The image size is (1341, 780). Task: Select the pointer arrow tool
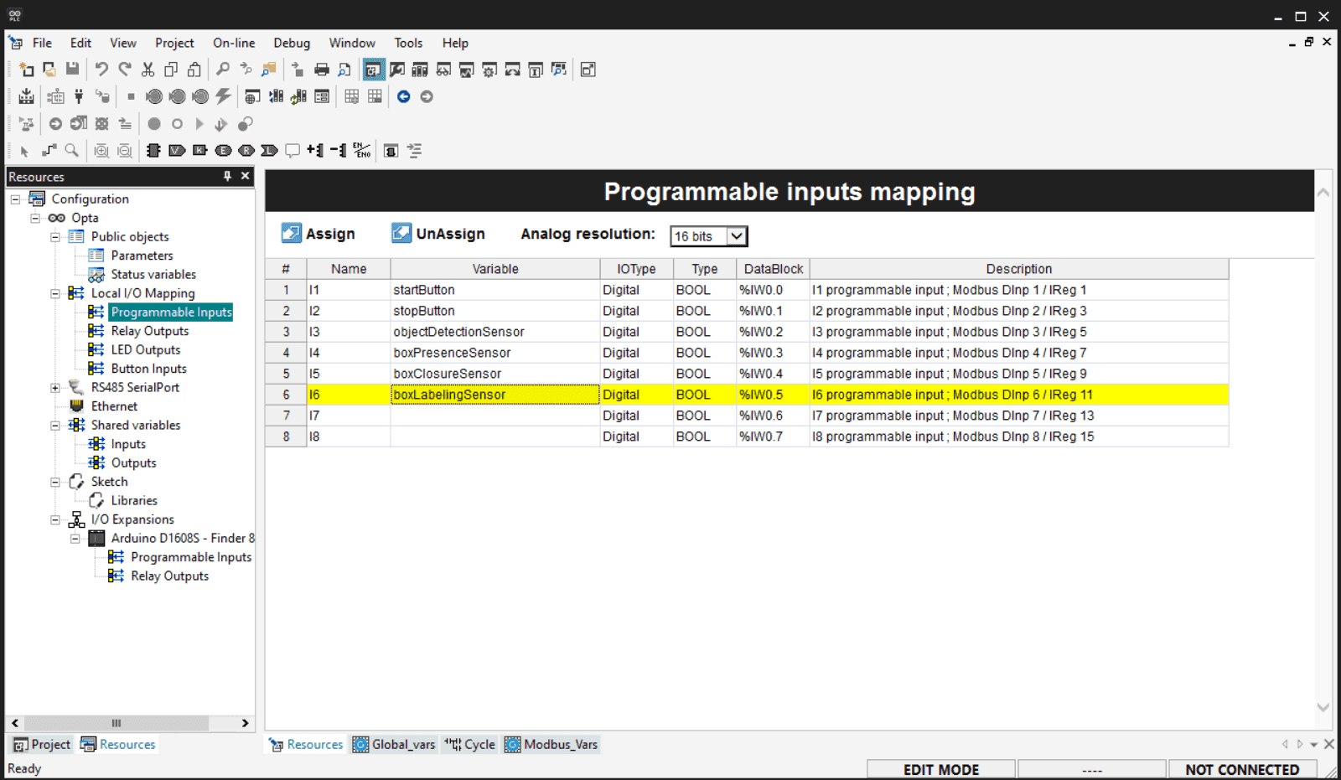coord(24,151)
